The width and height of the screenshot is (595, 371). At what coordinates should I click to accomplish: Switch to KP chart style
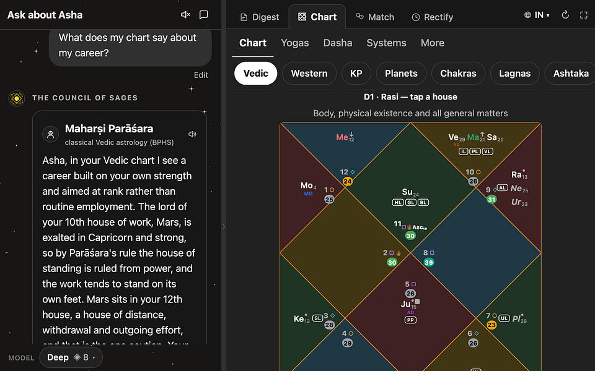pos(356,74)
